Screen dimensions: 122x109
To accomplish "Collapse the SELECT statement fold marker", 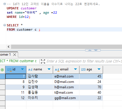I will coord(5,25).
